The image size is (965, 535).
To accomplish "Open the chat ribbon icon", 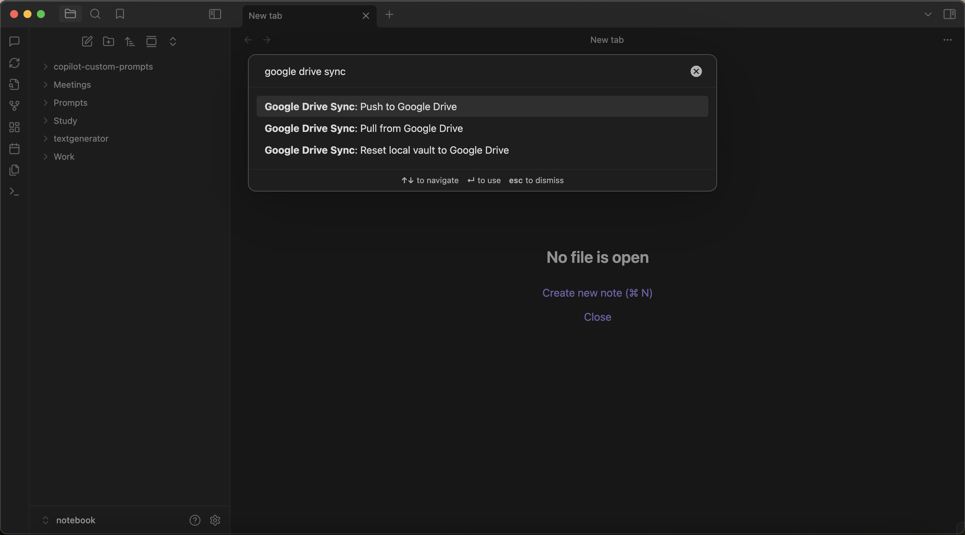I will pyautogui.click(x=14, y=41).
